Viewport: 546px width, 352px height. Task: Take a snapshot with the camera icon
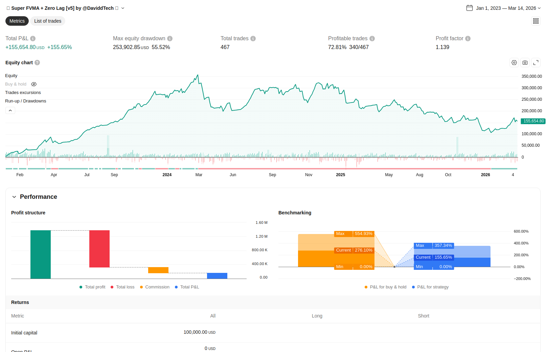tap(525, 63)
